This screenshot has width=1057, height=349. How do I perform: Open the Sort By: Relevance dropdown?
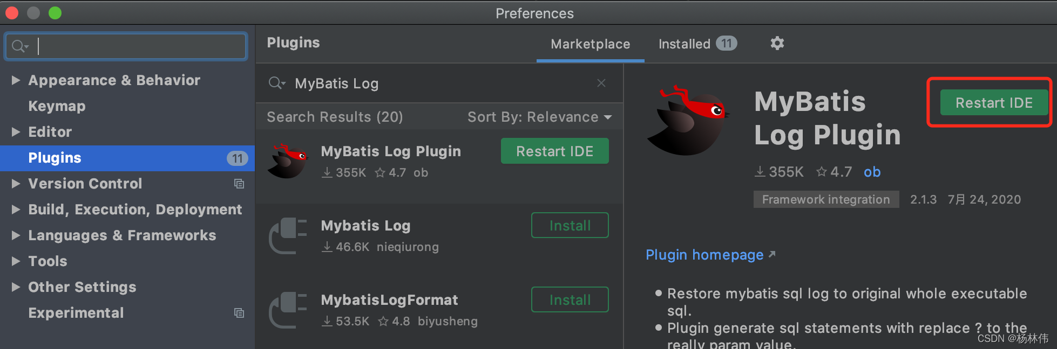click(x=539, y=117)
